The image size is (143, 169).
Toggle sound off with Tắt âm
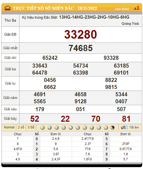[x=134, y=127]
